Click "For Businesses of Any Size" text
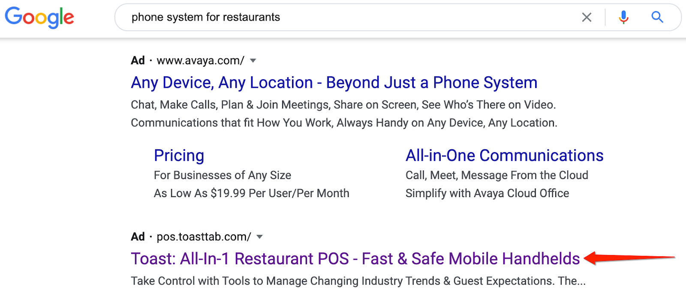Viewport: 686px width, 300px height. (x=222, y=175)
